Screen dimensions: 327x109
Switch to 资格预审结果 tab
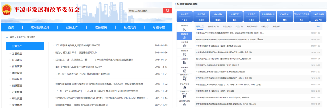pos(252,27)
